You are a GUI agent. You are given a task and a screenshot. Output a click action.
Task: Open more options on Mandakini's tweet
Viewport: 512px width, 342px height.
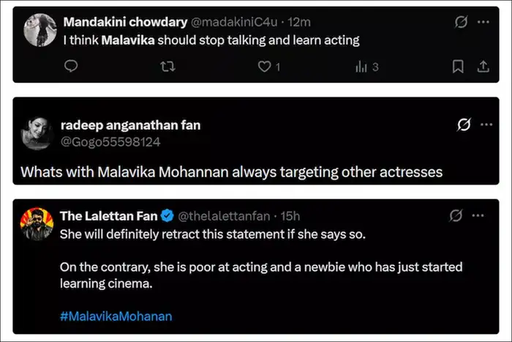point(483,23)
